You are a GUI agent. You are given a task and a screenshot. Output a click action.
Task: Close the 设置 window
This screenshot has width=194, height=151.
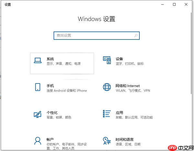(x=186, y=5)
